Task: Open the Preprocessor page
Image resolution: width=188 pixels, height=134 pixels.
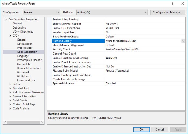Action: (25, 48)
